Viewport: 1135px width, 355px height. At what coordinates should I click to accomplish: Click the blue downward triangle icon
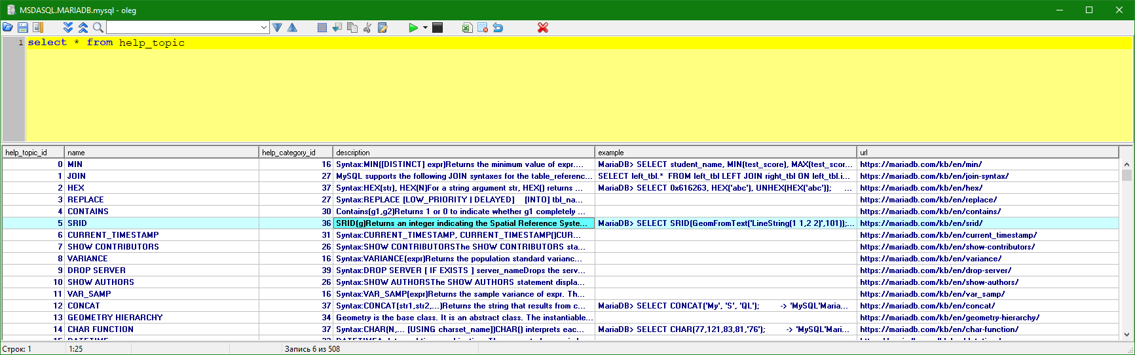[277, 28]
